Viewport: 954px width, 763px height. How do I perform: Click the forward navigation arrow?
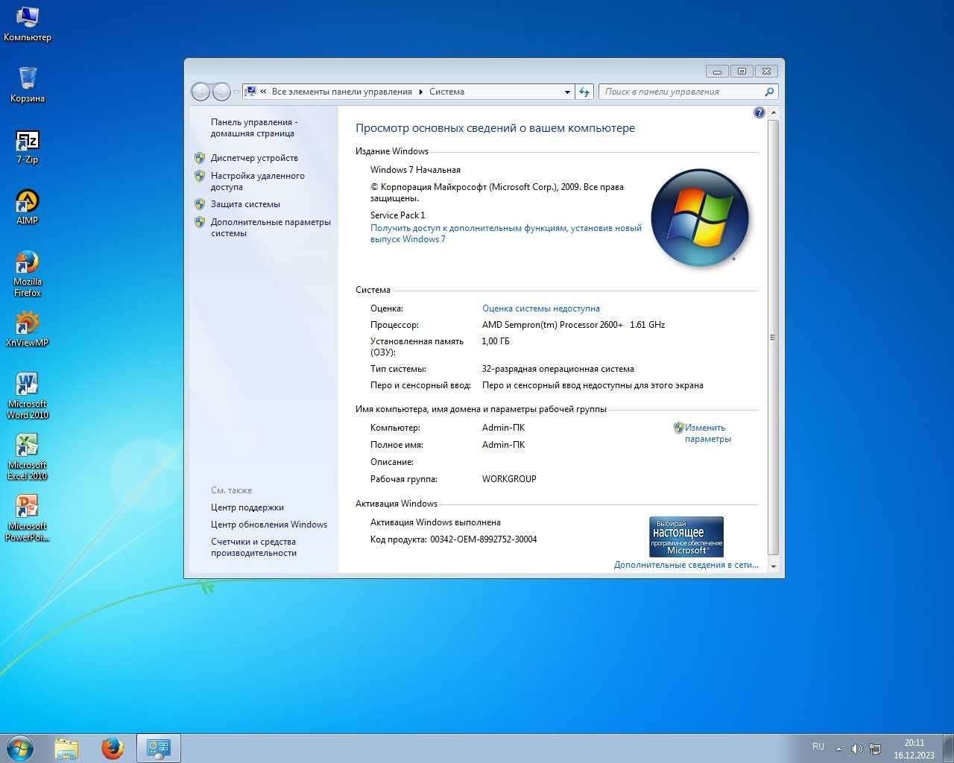pos(221,92)
